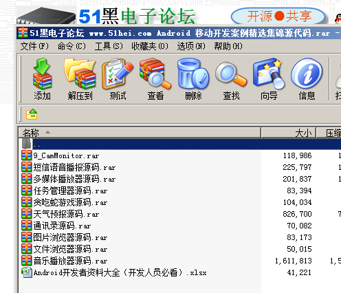
Task: Open the 命令(C) menu
Action: (71, 46)
